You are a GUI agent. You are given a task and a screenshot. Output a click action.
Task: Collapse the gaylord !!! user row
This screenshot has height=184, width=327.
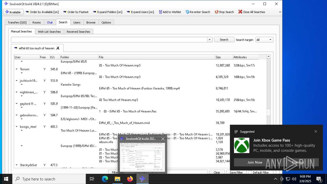17,104
